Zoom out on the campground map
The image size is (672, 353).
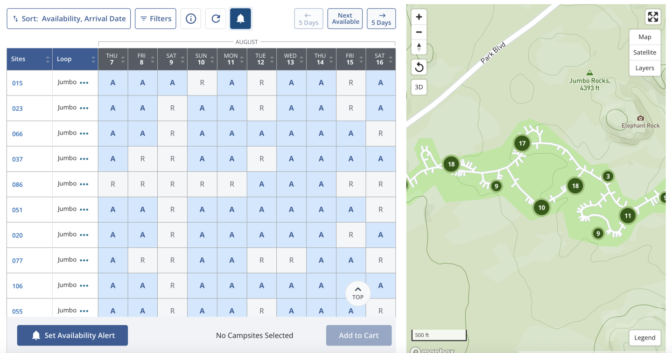pos(419,32)
